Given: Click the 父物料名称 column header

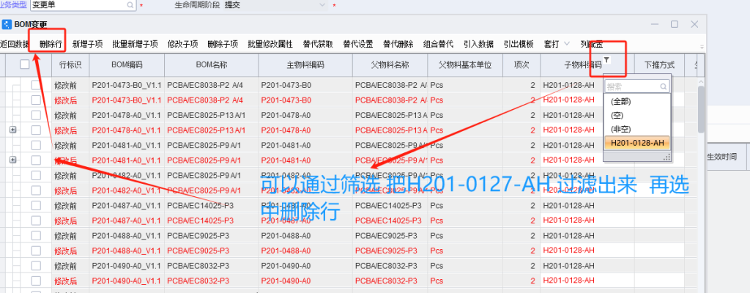Looking at the screenshot, I should coord(390,64).
